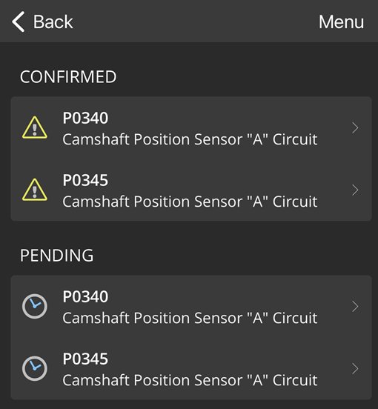Click the CONFIRMED section header
The image size is (378, 409).
(x=68, y=77)
